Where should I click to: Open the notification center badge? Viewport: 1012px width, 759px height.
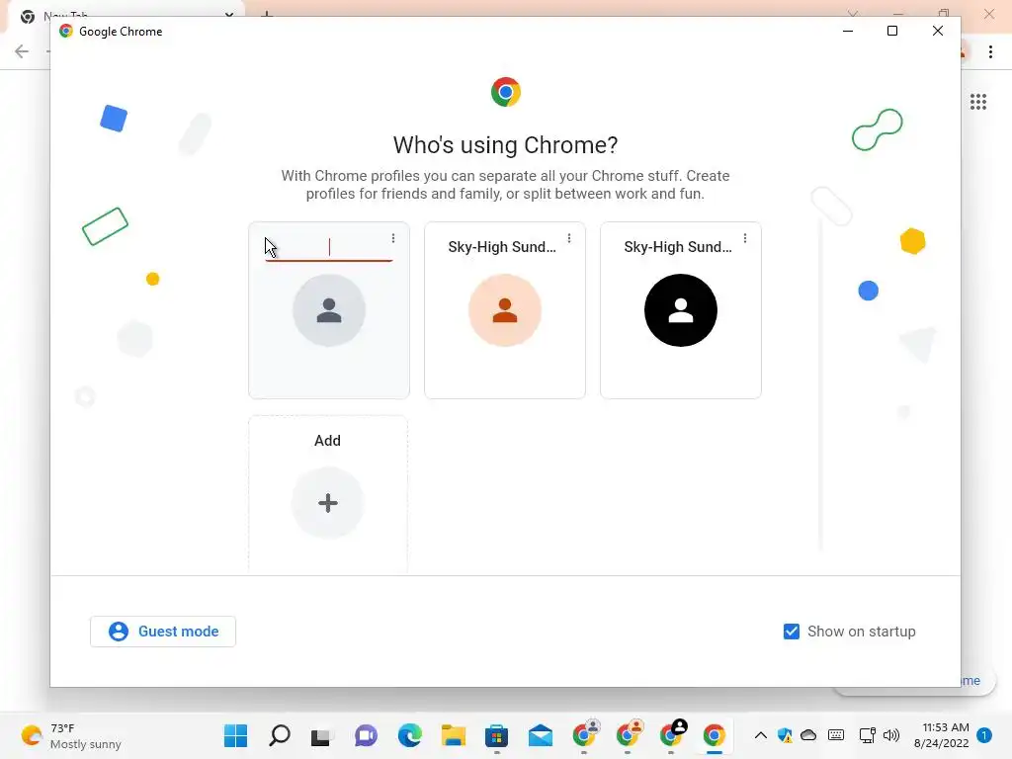click(984, 735)
